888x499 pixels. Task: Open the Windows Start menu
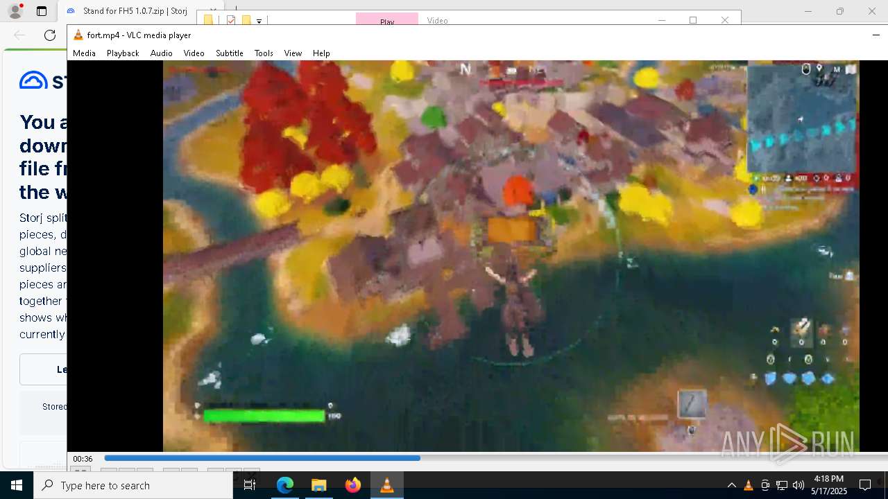17,485
